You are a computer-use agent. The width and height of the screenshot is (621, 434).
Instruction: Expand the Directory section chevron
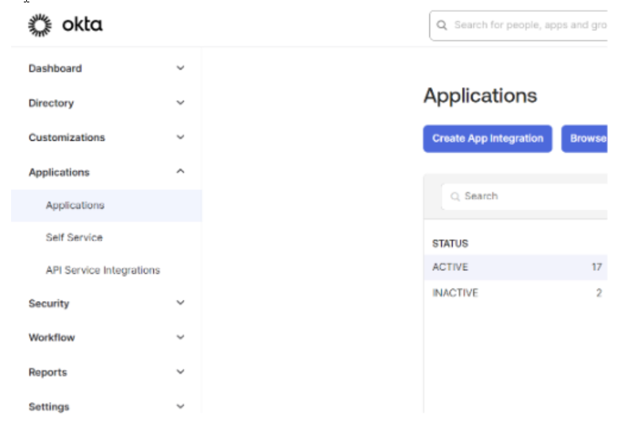pyautogui.click(x=180, y=103)
